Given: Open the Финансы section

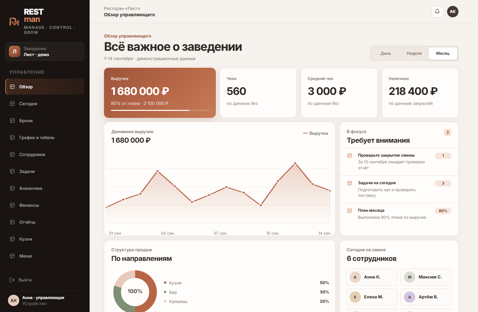Looking at the screenshot, I should coord(45,205).
